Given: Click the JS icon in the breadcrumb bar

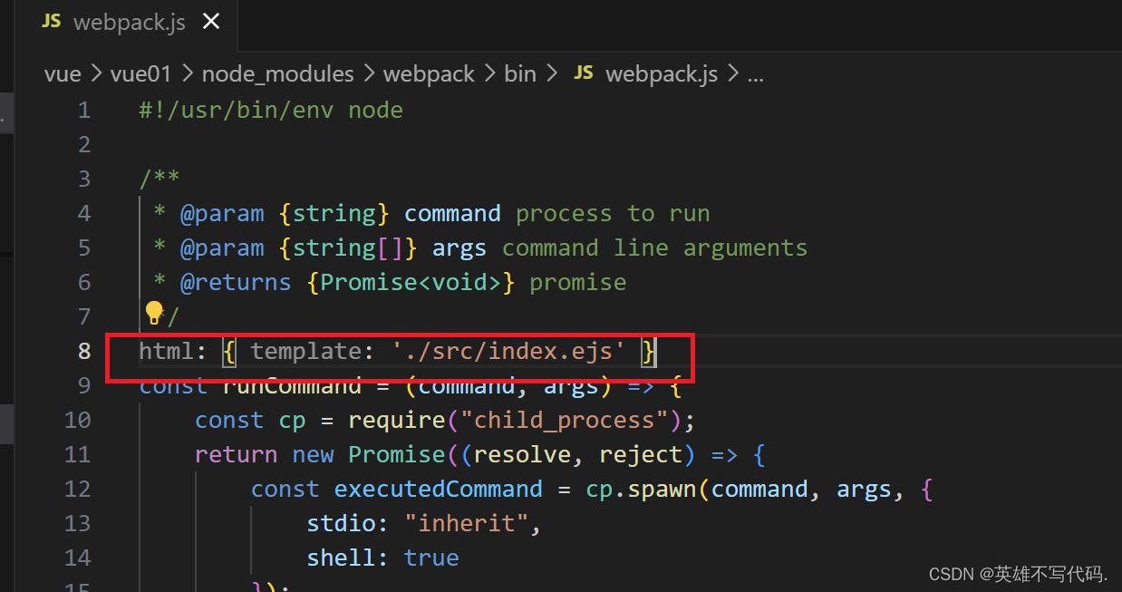Looking at the screenshot, I should point(583,73).
